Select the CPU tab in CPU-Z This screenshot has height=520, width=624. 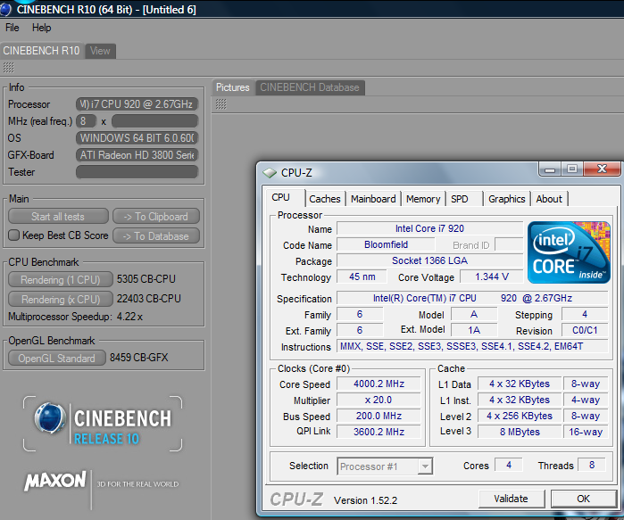(x=281, y=198)
